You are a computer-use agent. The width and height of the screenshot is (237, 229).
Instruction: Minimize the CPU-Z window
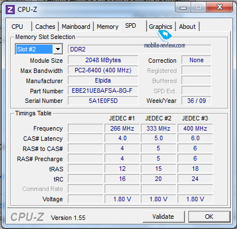(x=183, y=7)
